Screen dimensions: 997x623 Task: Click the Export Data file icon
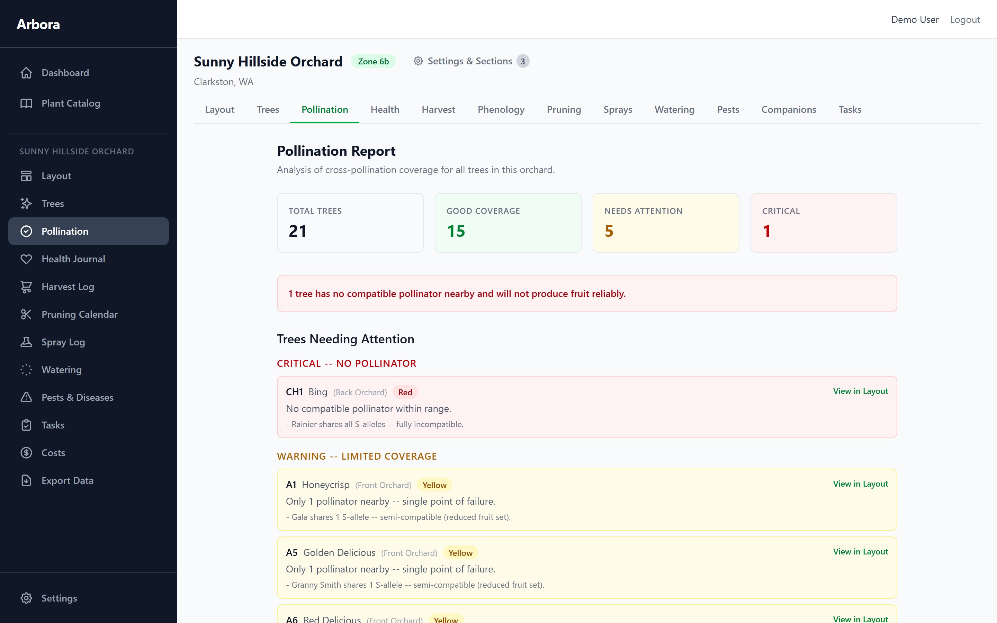pos(26,480)
